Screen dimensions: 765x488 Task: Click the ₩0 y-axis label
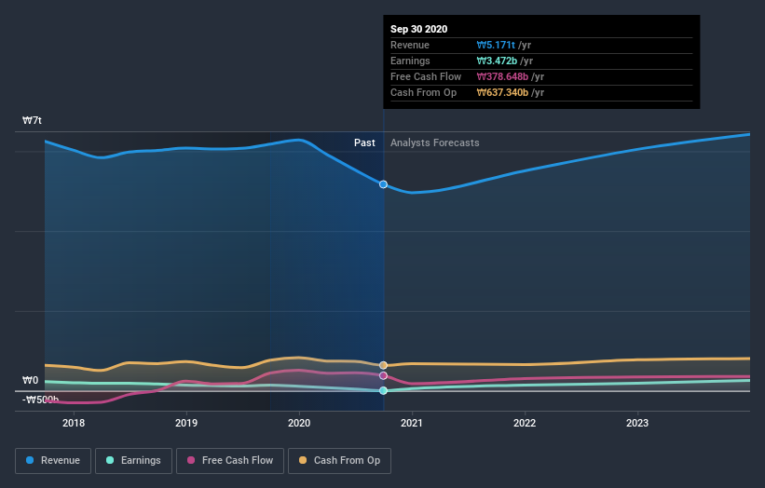[30, 380]
